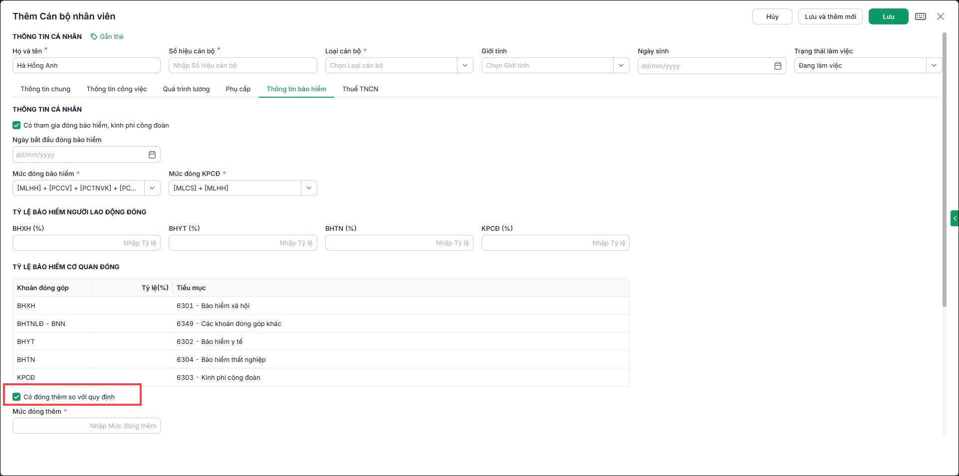Click the Gắn thẻ tag icon
959x476 pixels.
tap(94, 36)
